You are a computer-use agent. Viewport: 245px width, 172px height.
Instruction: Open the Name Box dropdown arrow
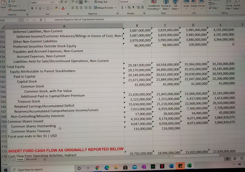(17, 20)
